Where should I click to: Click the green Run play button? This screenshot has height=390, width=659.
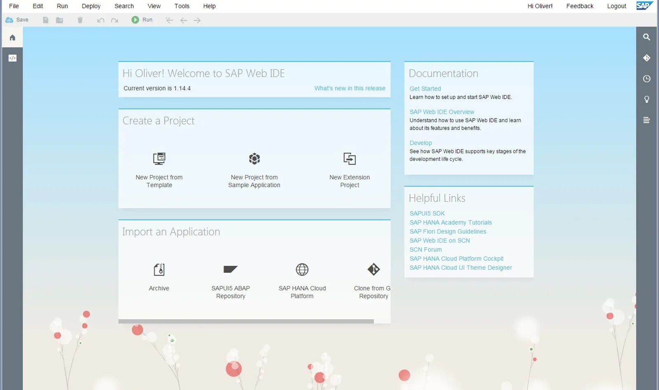tap(135, 20)
